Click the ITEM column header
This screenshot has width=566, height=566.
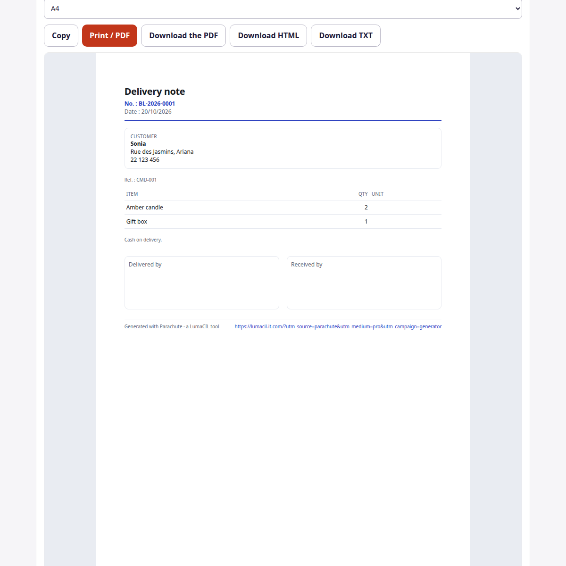pyautogui.click(x=132, y=194)
